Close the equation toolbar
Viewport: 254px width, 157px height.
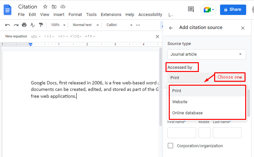click(157, 36)
